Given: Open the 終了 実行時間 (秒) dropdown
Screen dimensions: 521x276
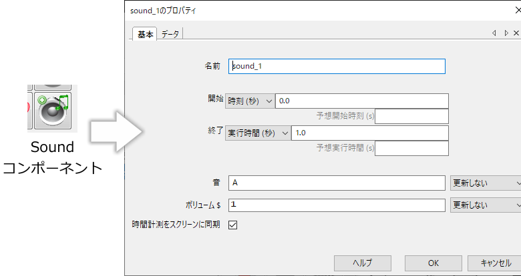Looking at the screenshot, I should click(x=258, y=133).
